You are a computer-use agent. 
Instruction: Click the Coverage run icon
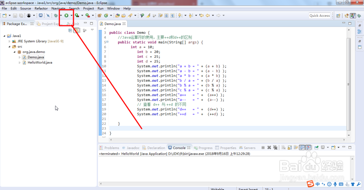[77, 16]
